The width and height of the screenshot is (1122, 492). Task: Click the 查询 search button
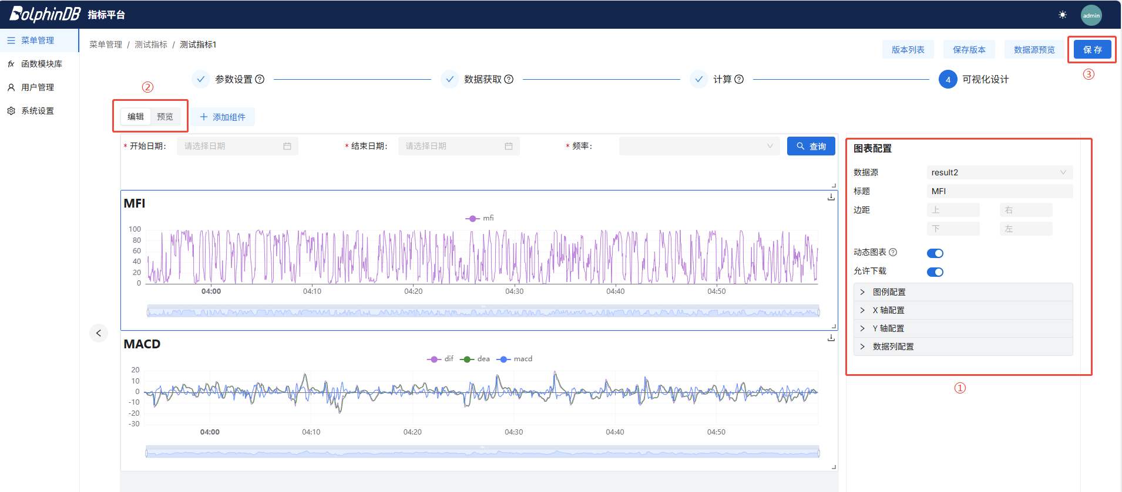811,146
